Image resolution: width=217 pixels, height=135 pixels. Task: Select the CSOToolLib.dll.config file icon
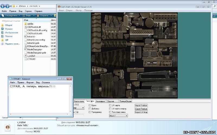tap(25, 30)
